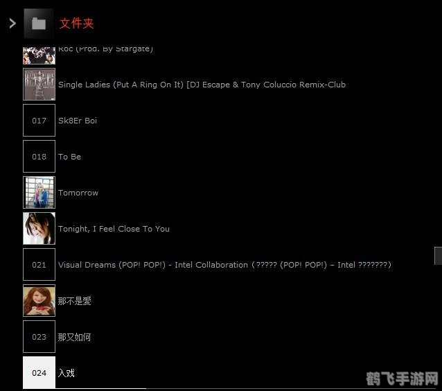Click the folder icon in header
Image resolution: width=442 pixels, height=391 pixels.
pyautogui.click(x=39, y=24)
